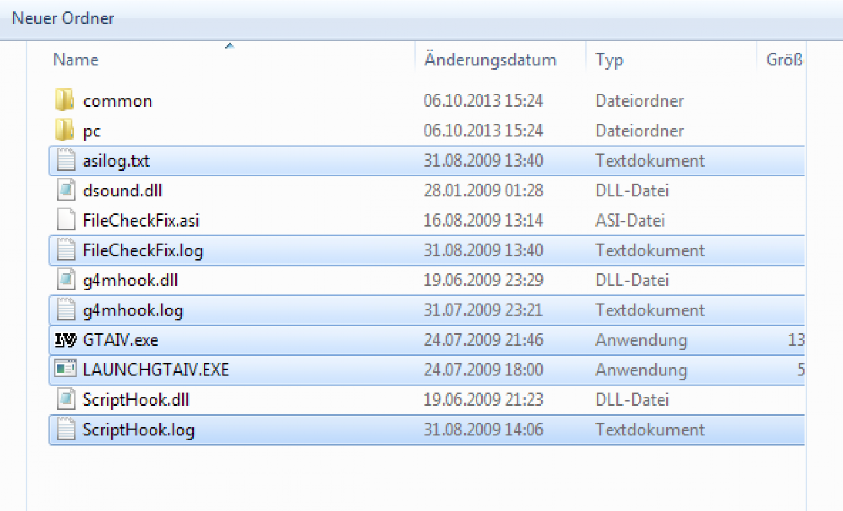843x511 pixels.
Task: Select the common folder name
Action: pyautogui.click(x=117, y=101)
